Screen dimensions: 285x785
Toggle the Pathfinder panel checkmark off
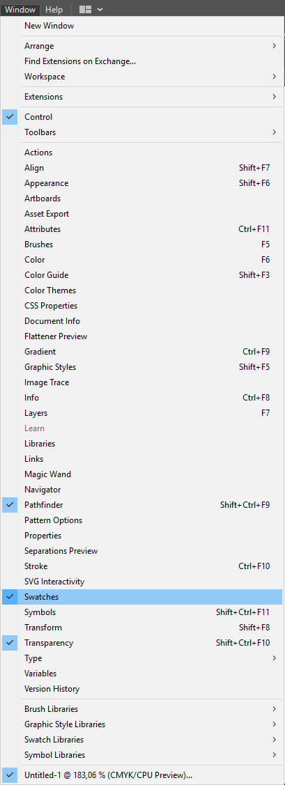point(10,505)
